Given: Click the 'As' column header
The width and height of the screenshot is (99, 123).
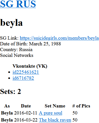Looking at the screenshot, I should pos(7,106).
